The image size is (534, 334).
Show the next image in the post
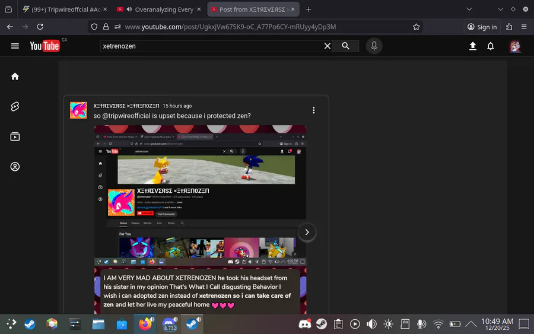click(307, 232)
